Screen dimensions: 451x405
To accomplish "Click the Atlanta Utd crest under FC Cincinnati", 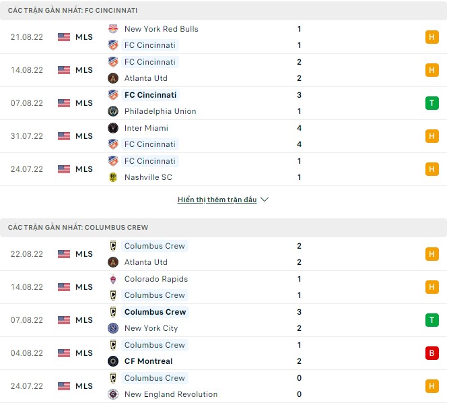I will point(113,78).
